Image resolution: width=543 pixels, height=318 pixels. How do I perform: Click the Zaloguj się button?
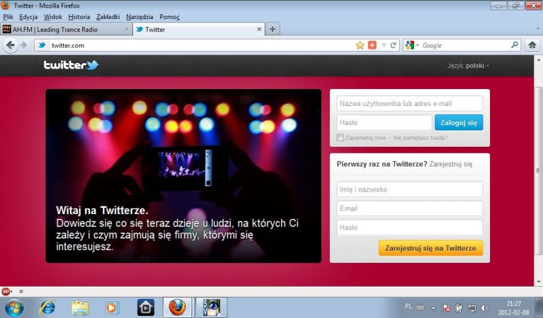point(459,122)
